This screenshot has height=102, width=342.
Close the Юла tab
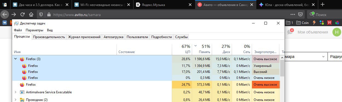pos(314,5)
